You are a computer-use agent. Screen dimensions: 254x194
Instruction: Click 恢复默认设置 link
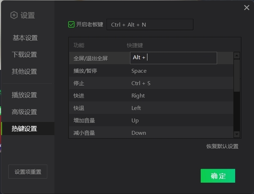[222, 147]
